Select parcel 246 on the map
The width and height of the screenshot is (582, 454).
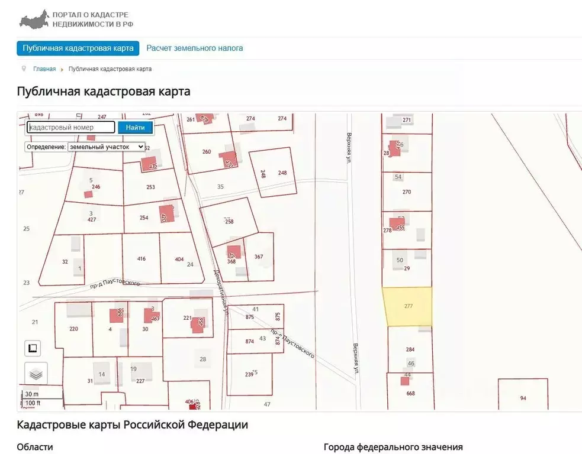click(96, 186)
